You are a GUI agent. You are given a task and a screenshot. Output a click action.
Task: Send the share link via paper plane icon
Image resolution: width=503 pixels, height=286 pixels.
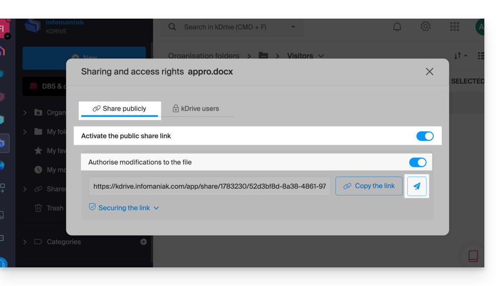(417, 186)
